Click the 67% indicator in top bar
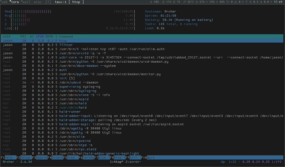This screenshot has height=167, width=285. 200,2
